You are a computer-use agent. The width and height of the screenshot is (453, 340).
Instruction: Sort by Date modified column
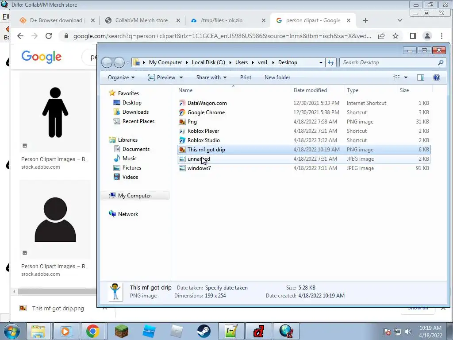click(317, 90)
